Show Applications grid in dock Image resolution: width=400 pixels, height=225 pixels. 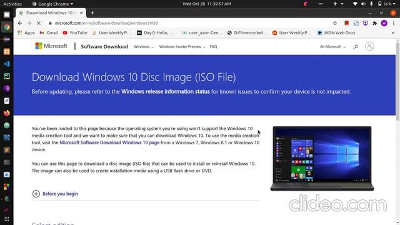(x=7, y=219)
